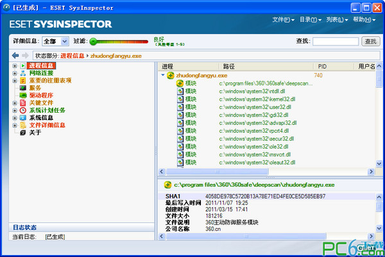Click module icon for ole32.dll row

180,147
